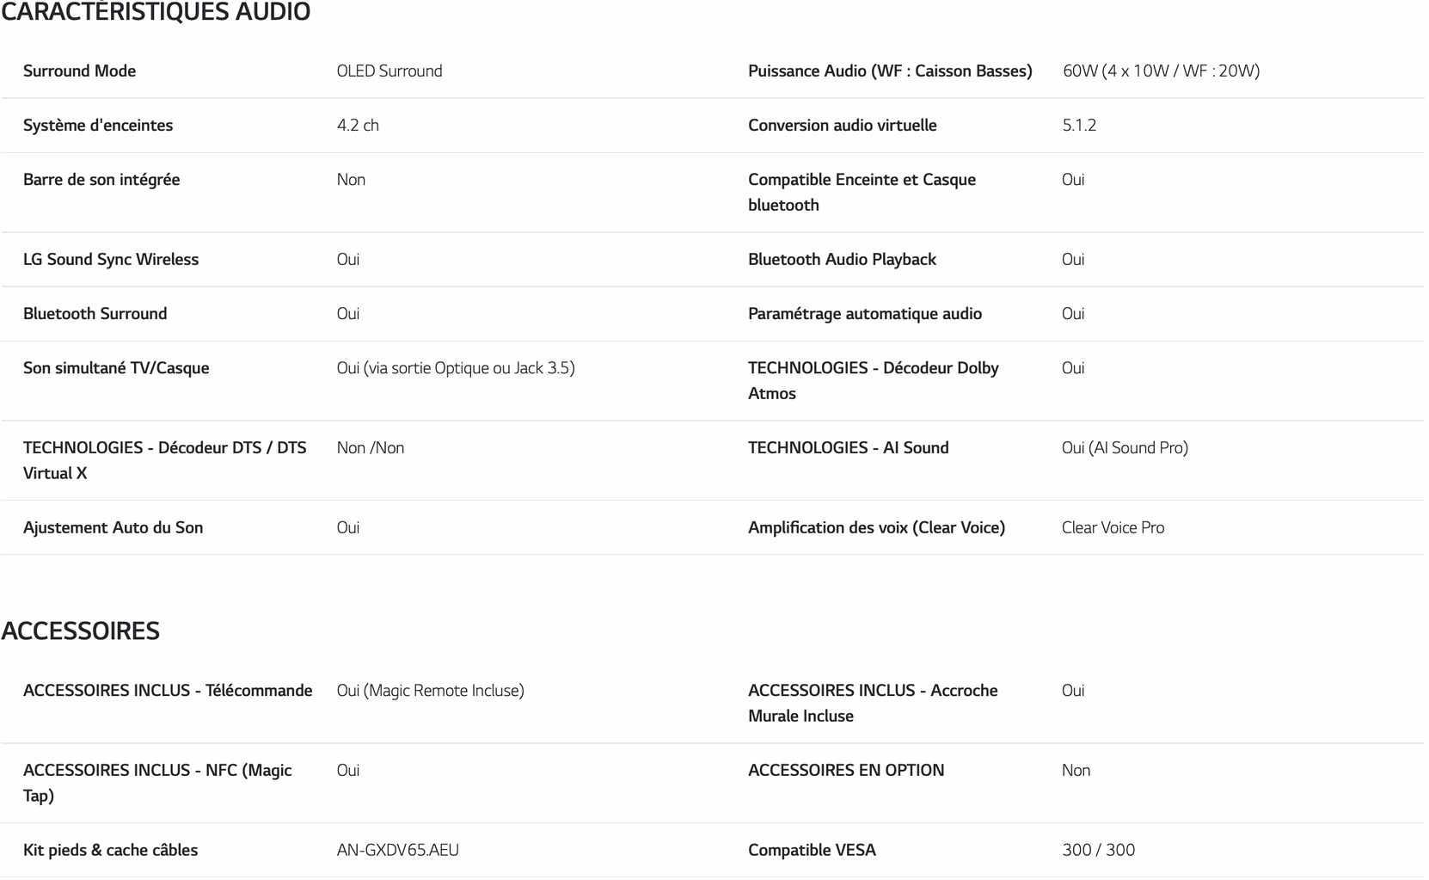Screen dimensions: 1429x880
Task: Click the 5.1.2 value
Action: (1079, 125)
